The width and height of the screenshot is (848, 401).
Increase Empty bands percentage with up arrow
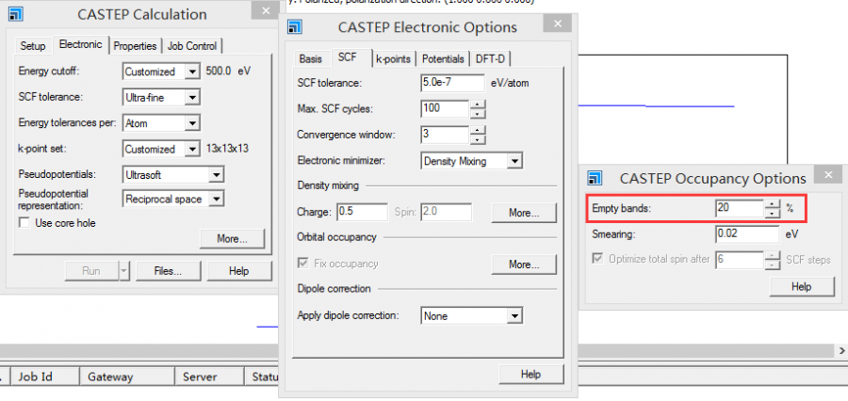pyautogui.click(x=773, y=202)
